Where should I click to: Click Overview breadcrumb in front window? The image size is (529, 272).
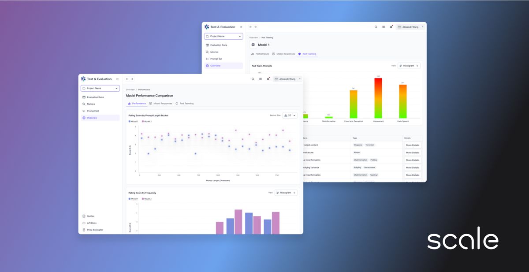pos(130,89)
